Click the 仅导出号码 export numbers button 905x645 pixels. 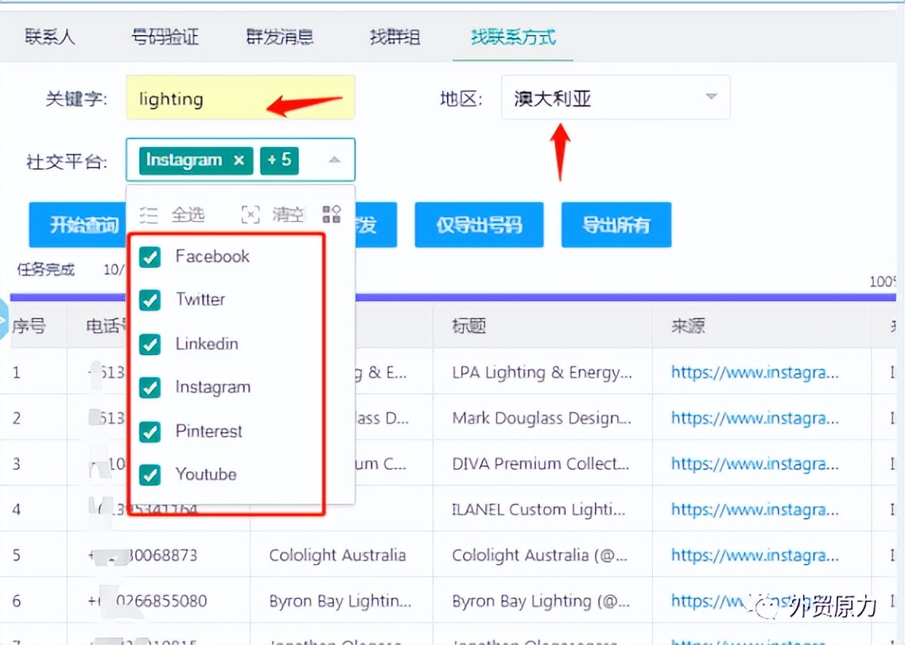pos(479,225)
